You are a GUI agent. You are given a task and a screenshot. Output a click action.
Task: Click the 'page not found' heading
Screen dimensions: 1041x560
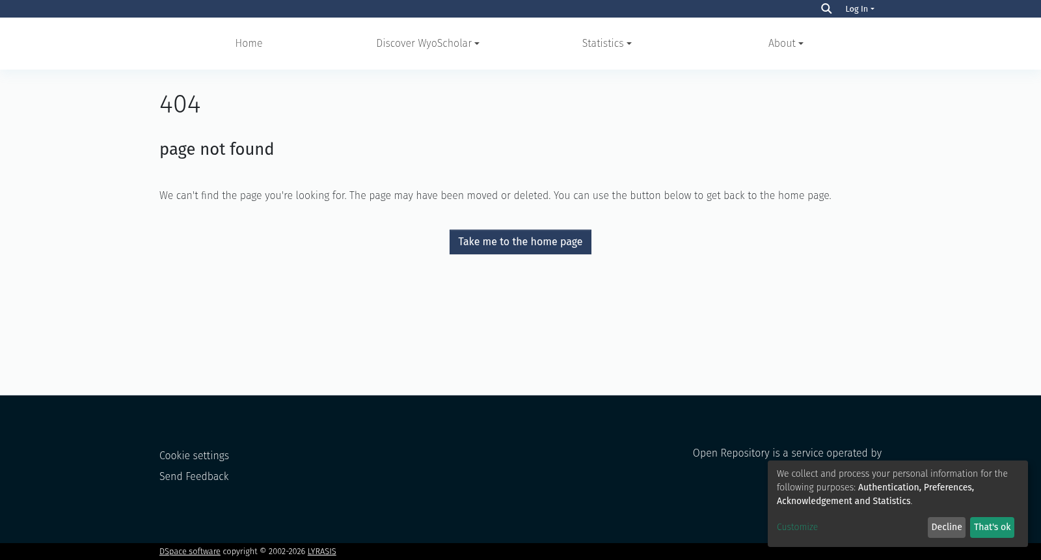click(217, 150)
